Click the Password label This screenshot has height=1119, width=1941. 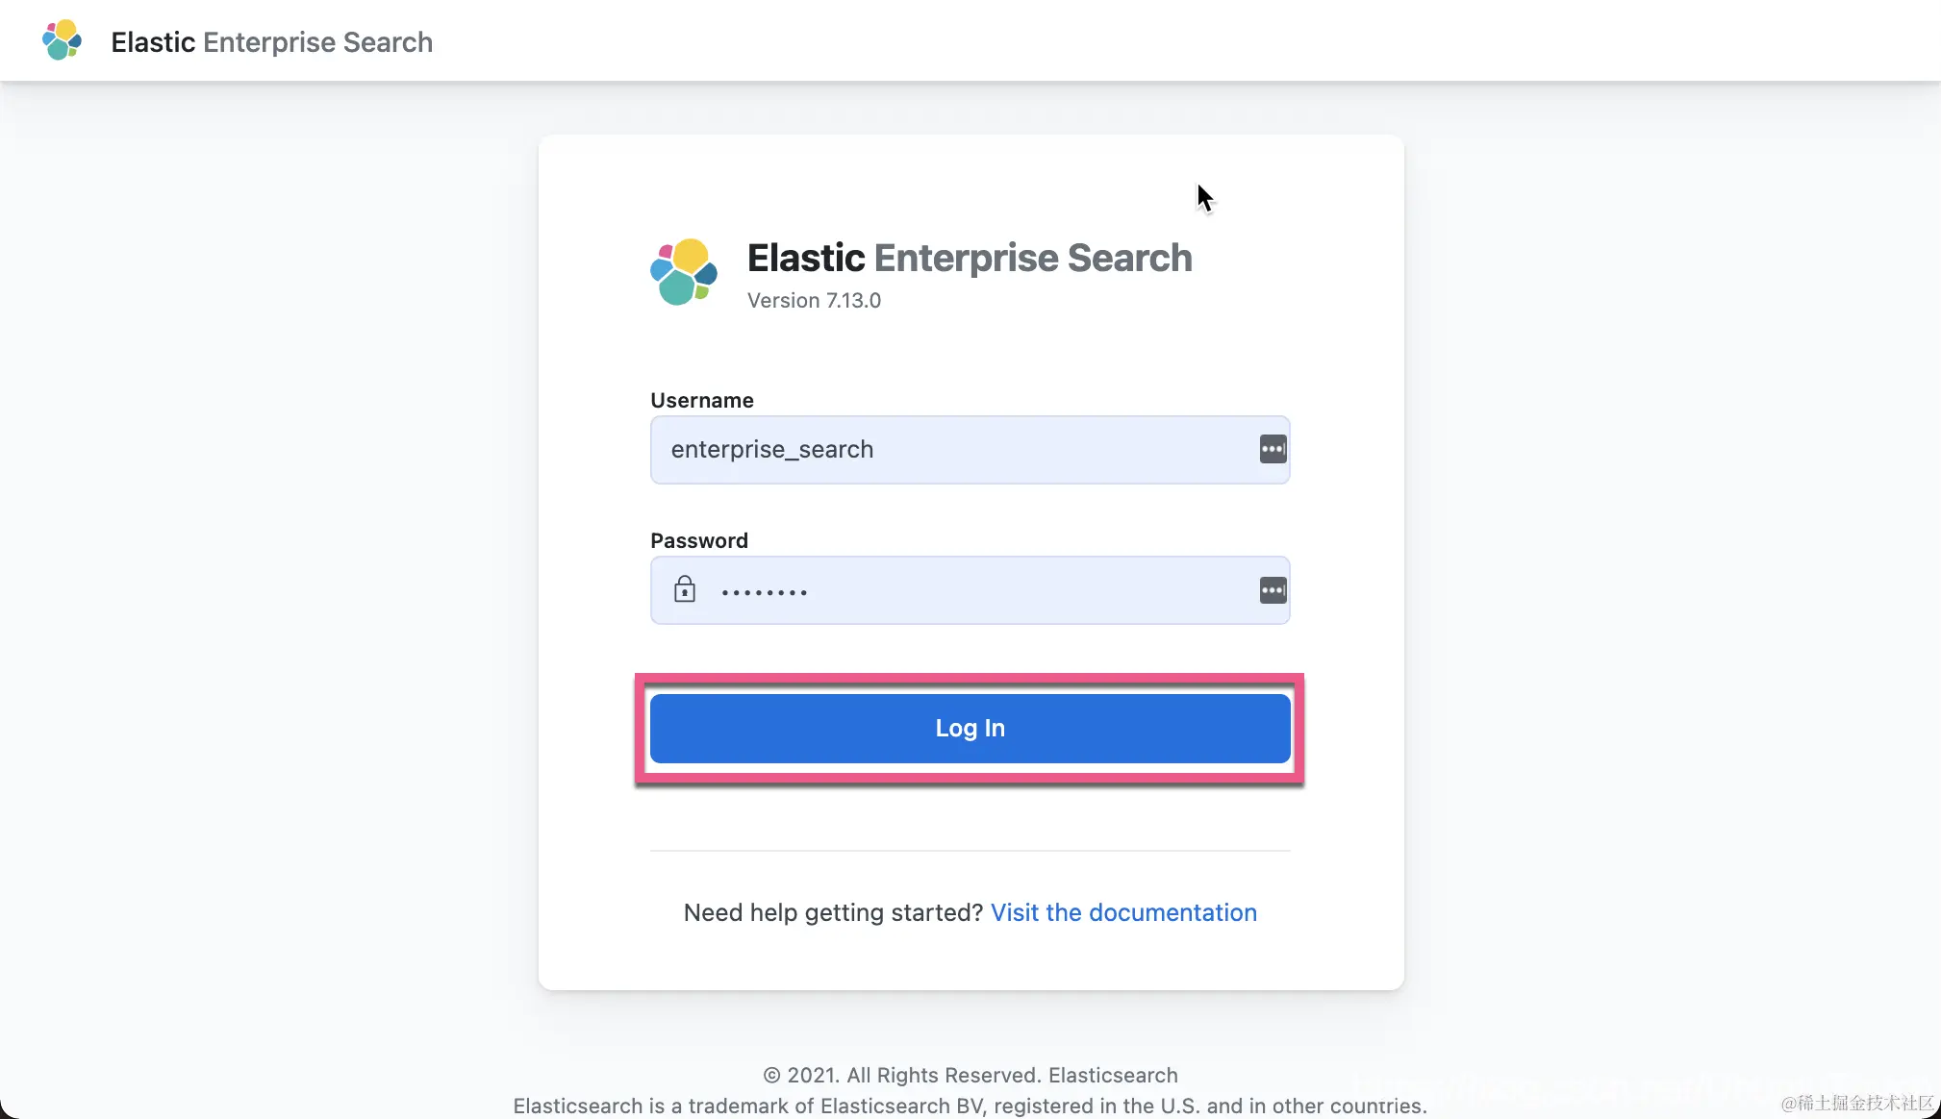pyautogui.click(x=699, y=540)
